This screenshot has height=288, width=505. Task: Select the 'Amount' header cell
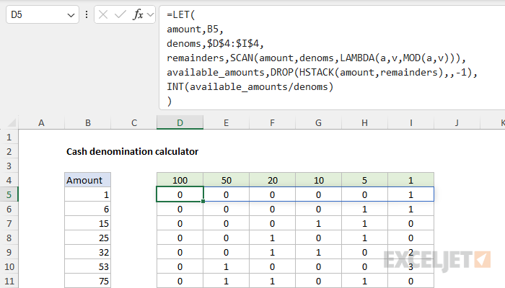tap(87, 180)
